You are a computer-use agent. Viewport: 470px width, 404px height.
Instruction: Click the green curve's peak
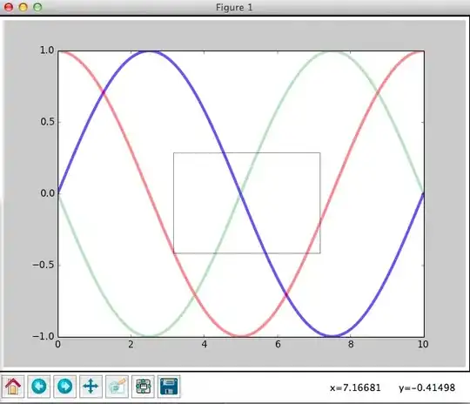pyautogui.click(x=332, y=52)
